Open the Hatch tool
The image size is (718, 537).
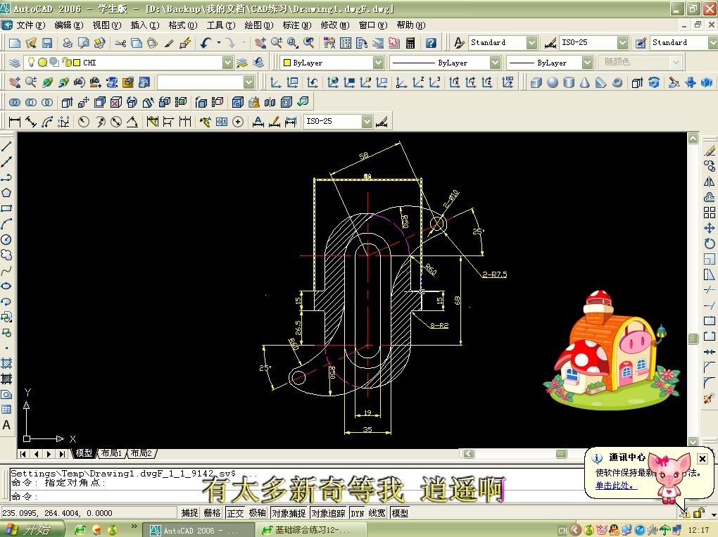pos(6,363)
